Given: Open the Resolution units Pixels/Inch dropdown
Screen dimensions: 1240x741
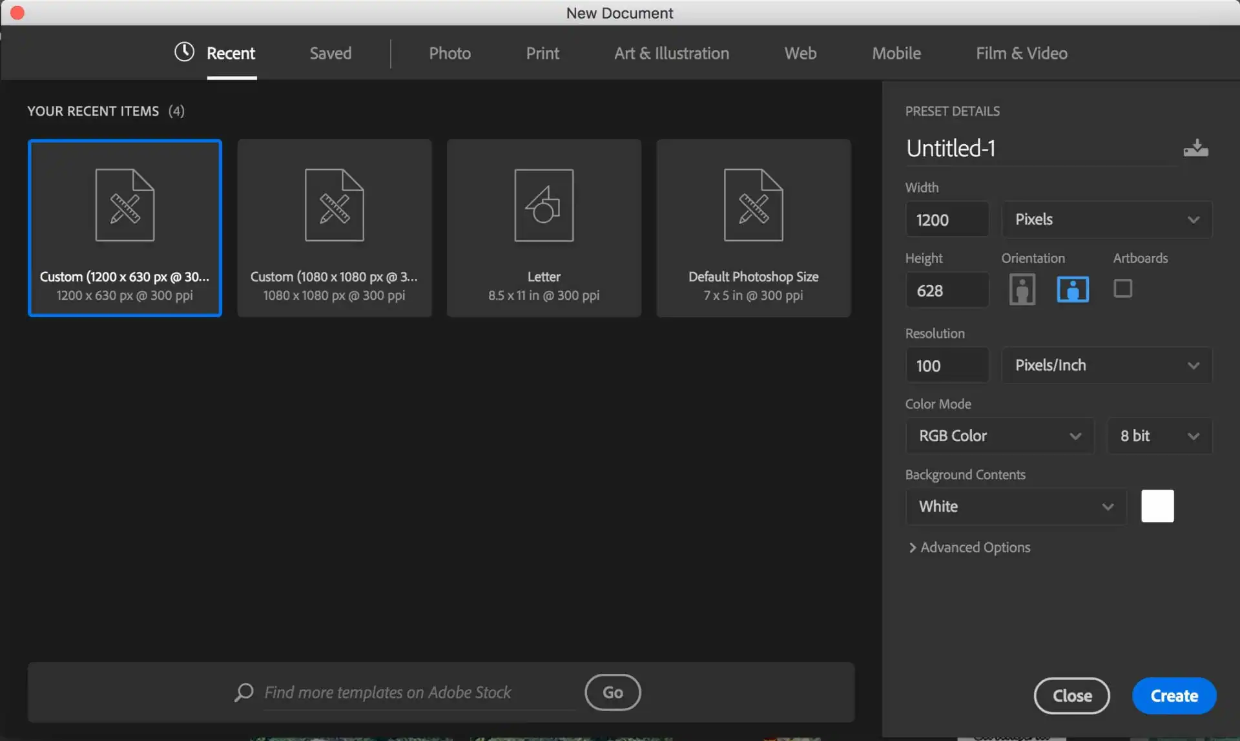Looking at the screenshot, I should 1106,365.
